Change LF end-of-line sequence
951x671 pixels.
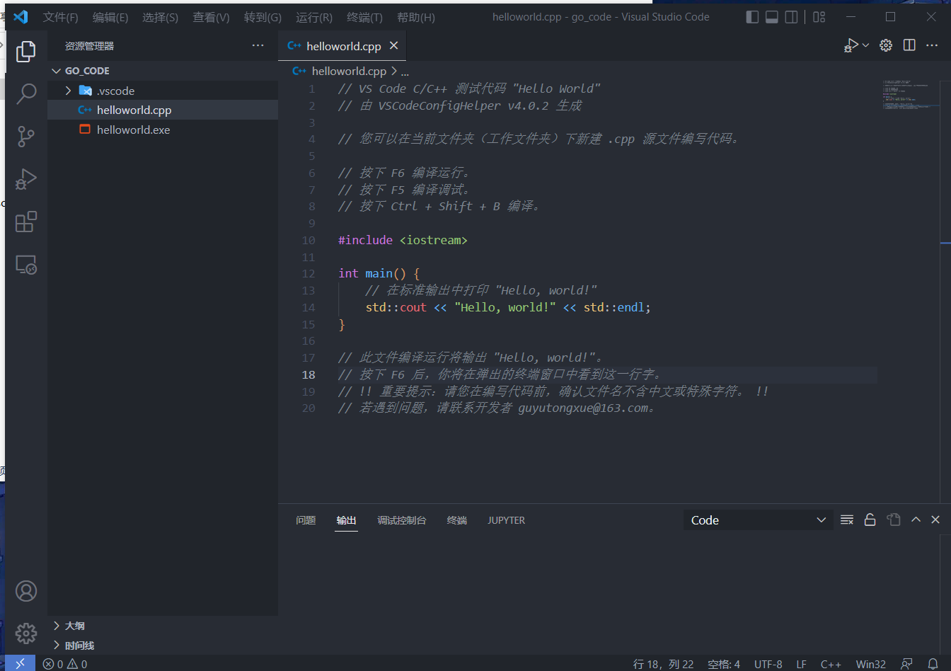tap(802, 664)
